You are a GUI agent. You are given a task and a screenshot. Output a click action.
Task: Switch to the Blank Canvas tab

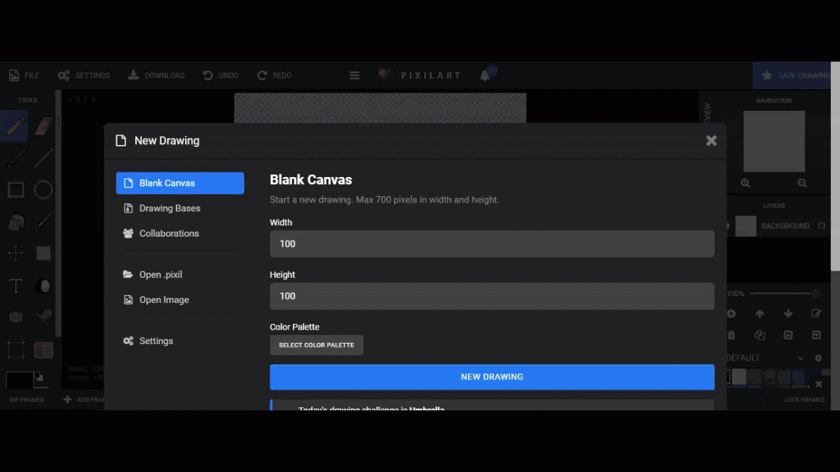180,183
